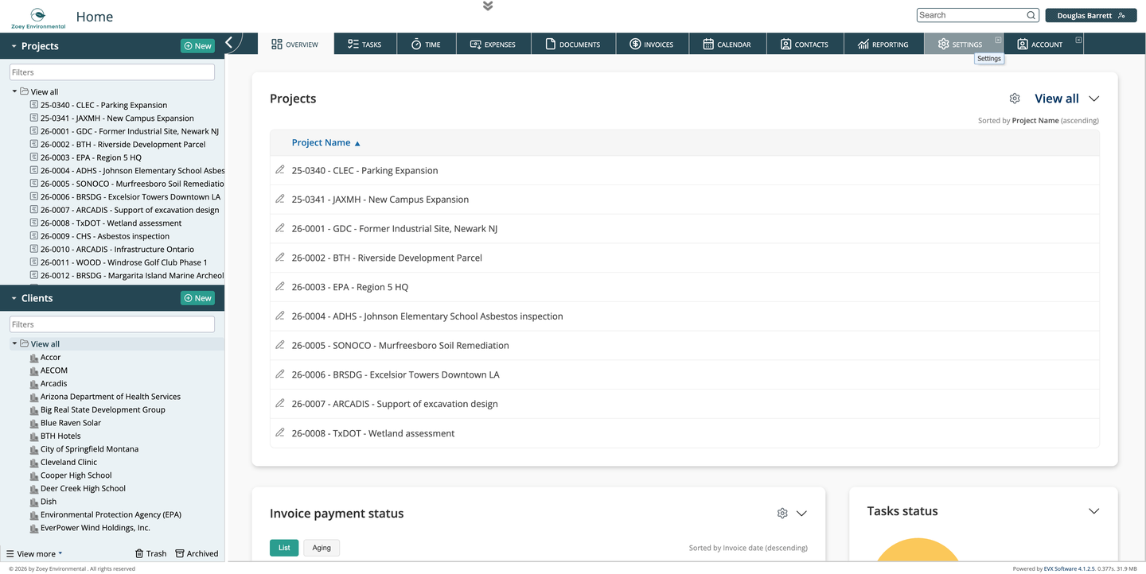Viewport: 1146px width, 574px height.
Task: Collapse the left sidebar with the arrow
Action: point(229,43)
